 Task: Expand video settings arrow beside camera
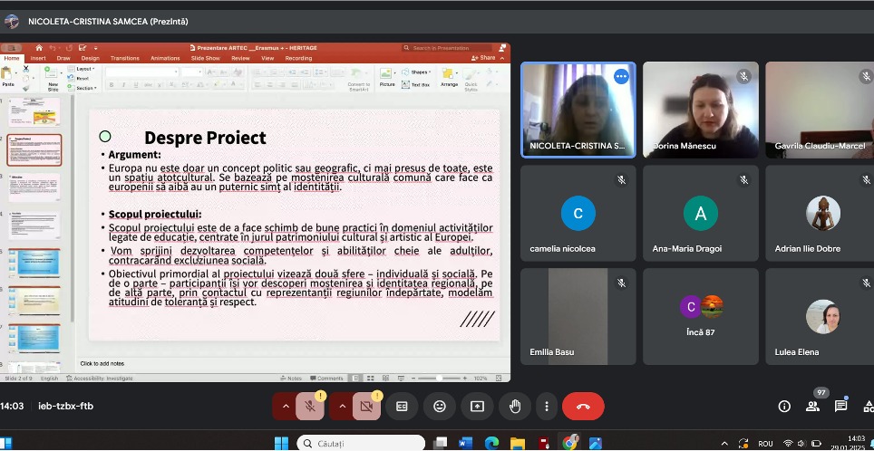342,407
